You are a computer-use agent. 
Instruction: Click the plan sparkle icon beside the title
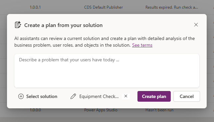point(18,25)
